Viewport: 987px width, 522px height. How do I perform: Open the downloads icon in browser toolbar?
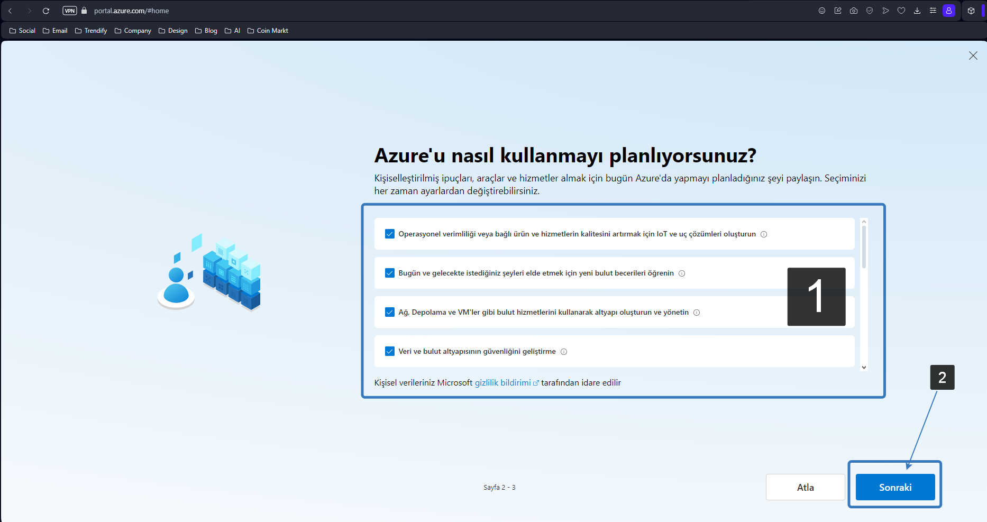click(x=917, y=11)
